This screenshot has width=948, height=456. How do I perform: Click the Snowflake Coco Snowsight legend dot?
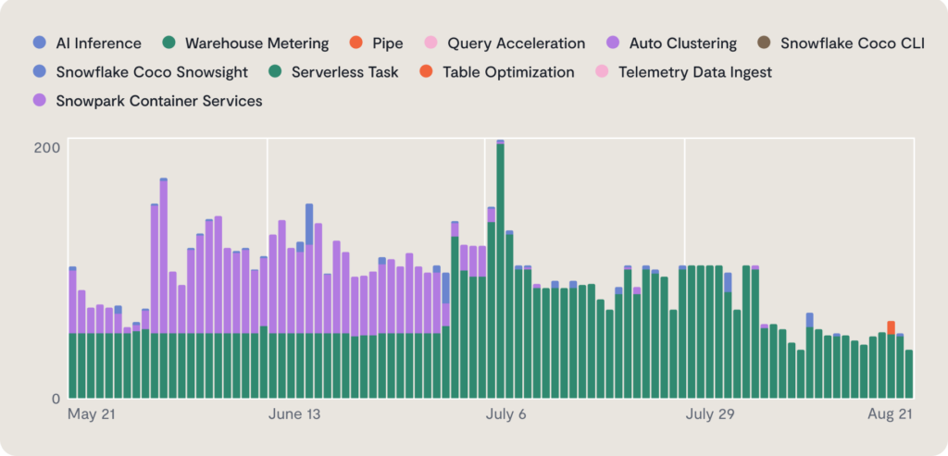click(x=39, y=72)
